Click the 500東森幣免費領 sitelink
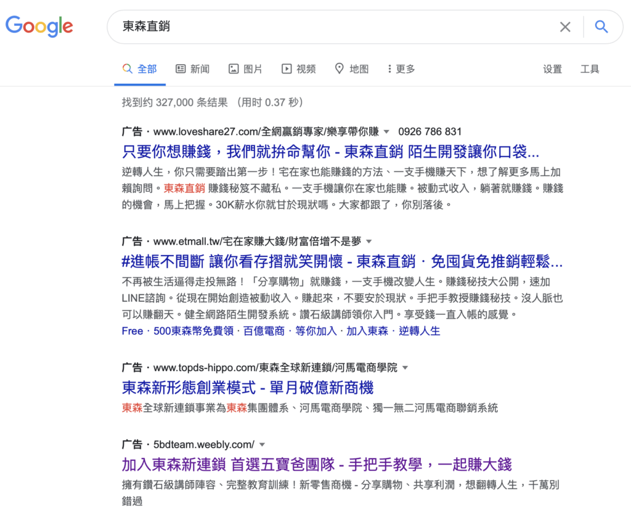 click(x=193, y=331)
